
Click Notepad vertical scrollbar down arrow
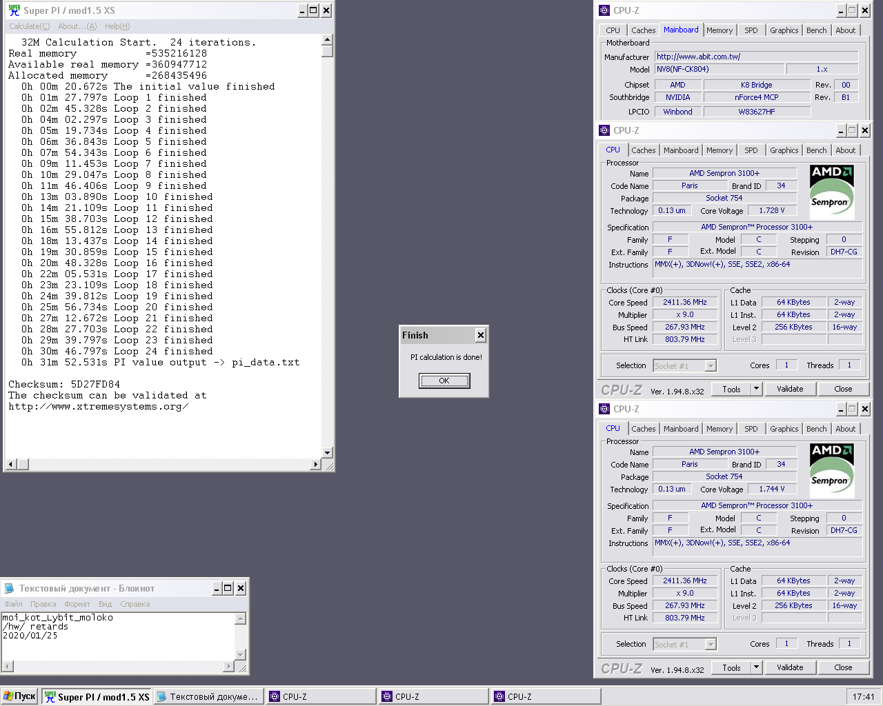(x=241, y=655)
